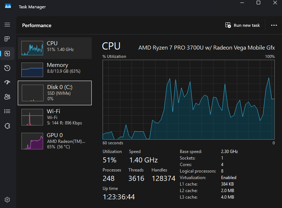Click the % Utilization graph label
282x208 pixels.
(x=114, y=56)
